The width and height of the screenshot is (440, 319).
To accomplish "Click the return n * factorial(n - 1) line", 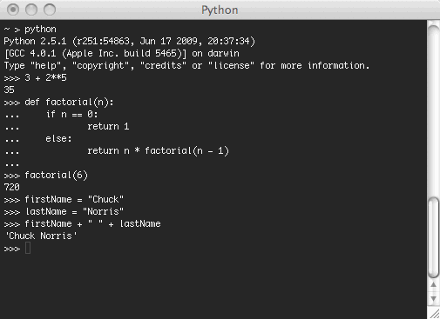I will click(x=158, y=151).
